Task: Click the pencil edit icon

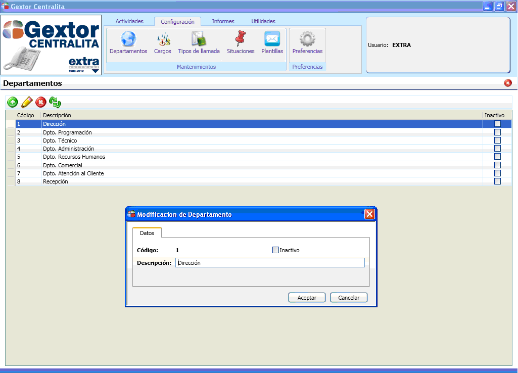Action: point(27,102)
